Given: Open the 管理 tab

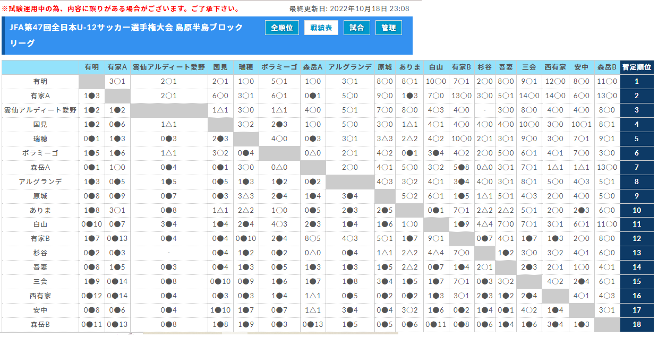Looking at the screenshot, I should click(x=389, y=28).
